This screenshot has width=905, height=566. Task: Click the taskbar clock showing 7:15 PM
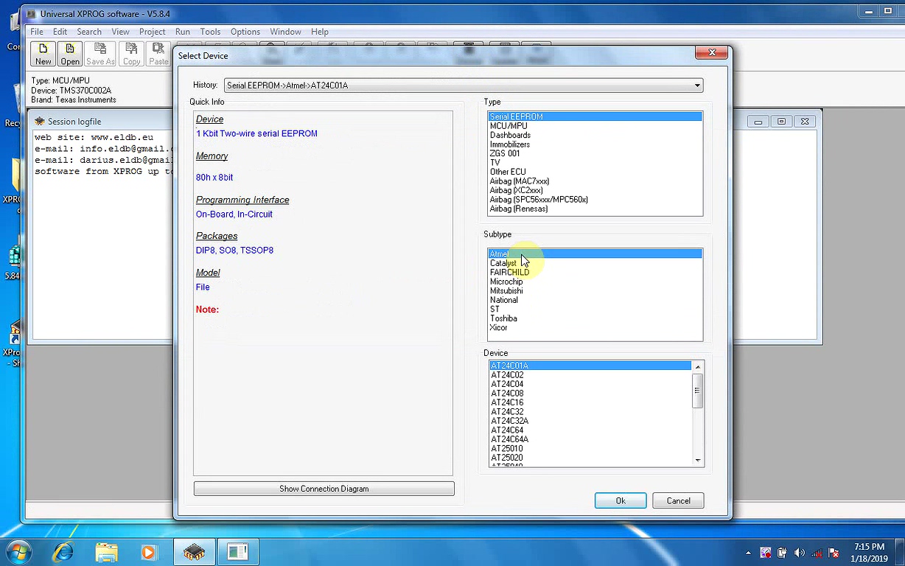868,552
